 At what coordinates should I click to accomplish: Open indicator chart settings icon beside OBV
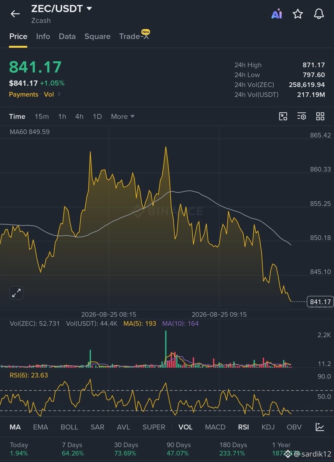pos(320,427)
